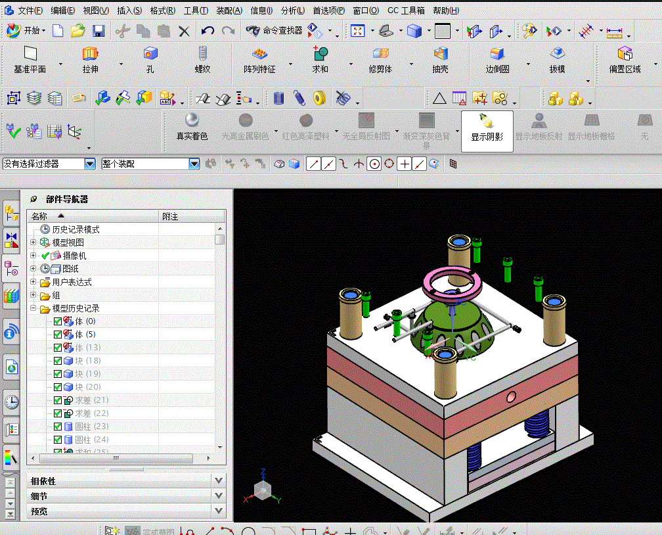662x535 pixels.
Task: Toggle checkbox for 体 (5)
Action: [x=58, y=335]
